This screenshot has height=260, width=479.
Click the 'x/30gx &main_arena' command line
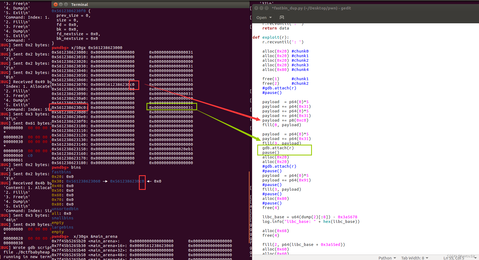(95, 236)
